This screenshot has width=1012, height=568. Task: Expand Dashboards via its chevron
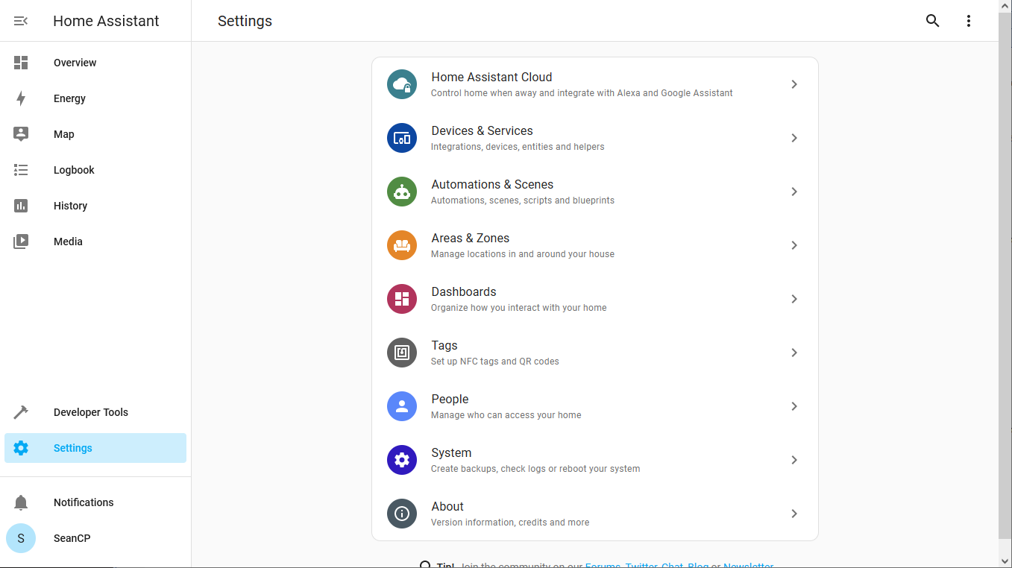[794, 299]
